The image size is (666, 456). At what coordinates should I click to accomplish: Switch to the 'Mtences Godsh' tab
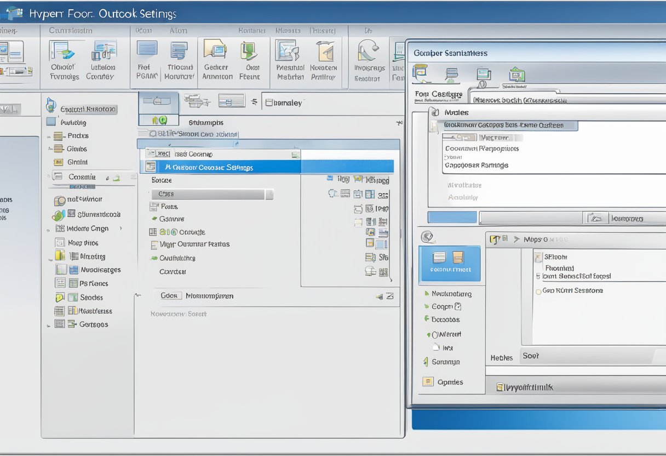[x=520, y=100]
